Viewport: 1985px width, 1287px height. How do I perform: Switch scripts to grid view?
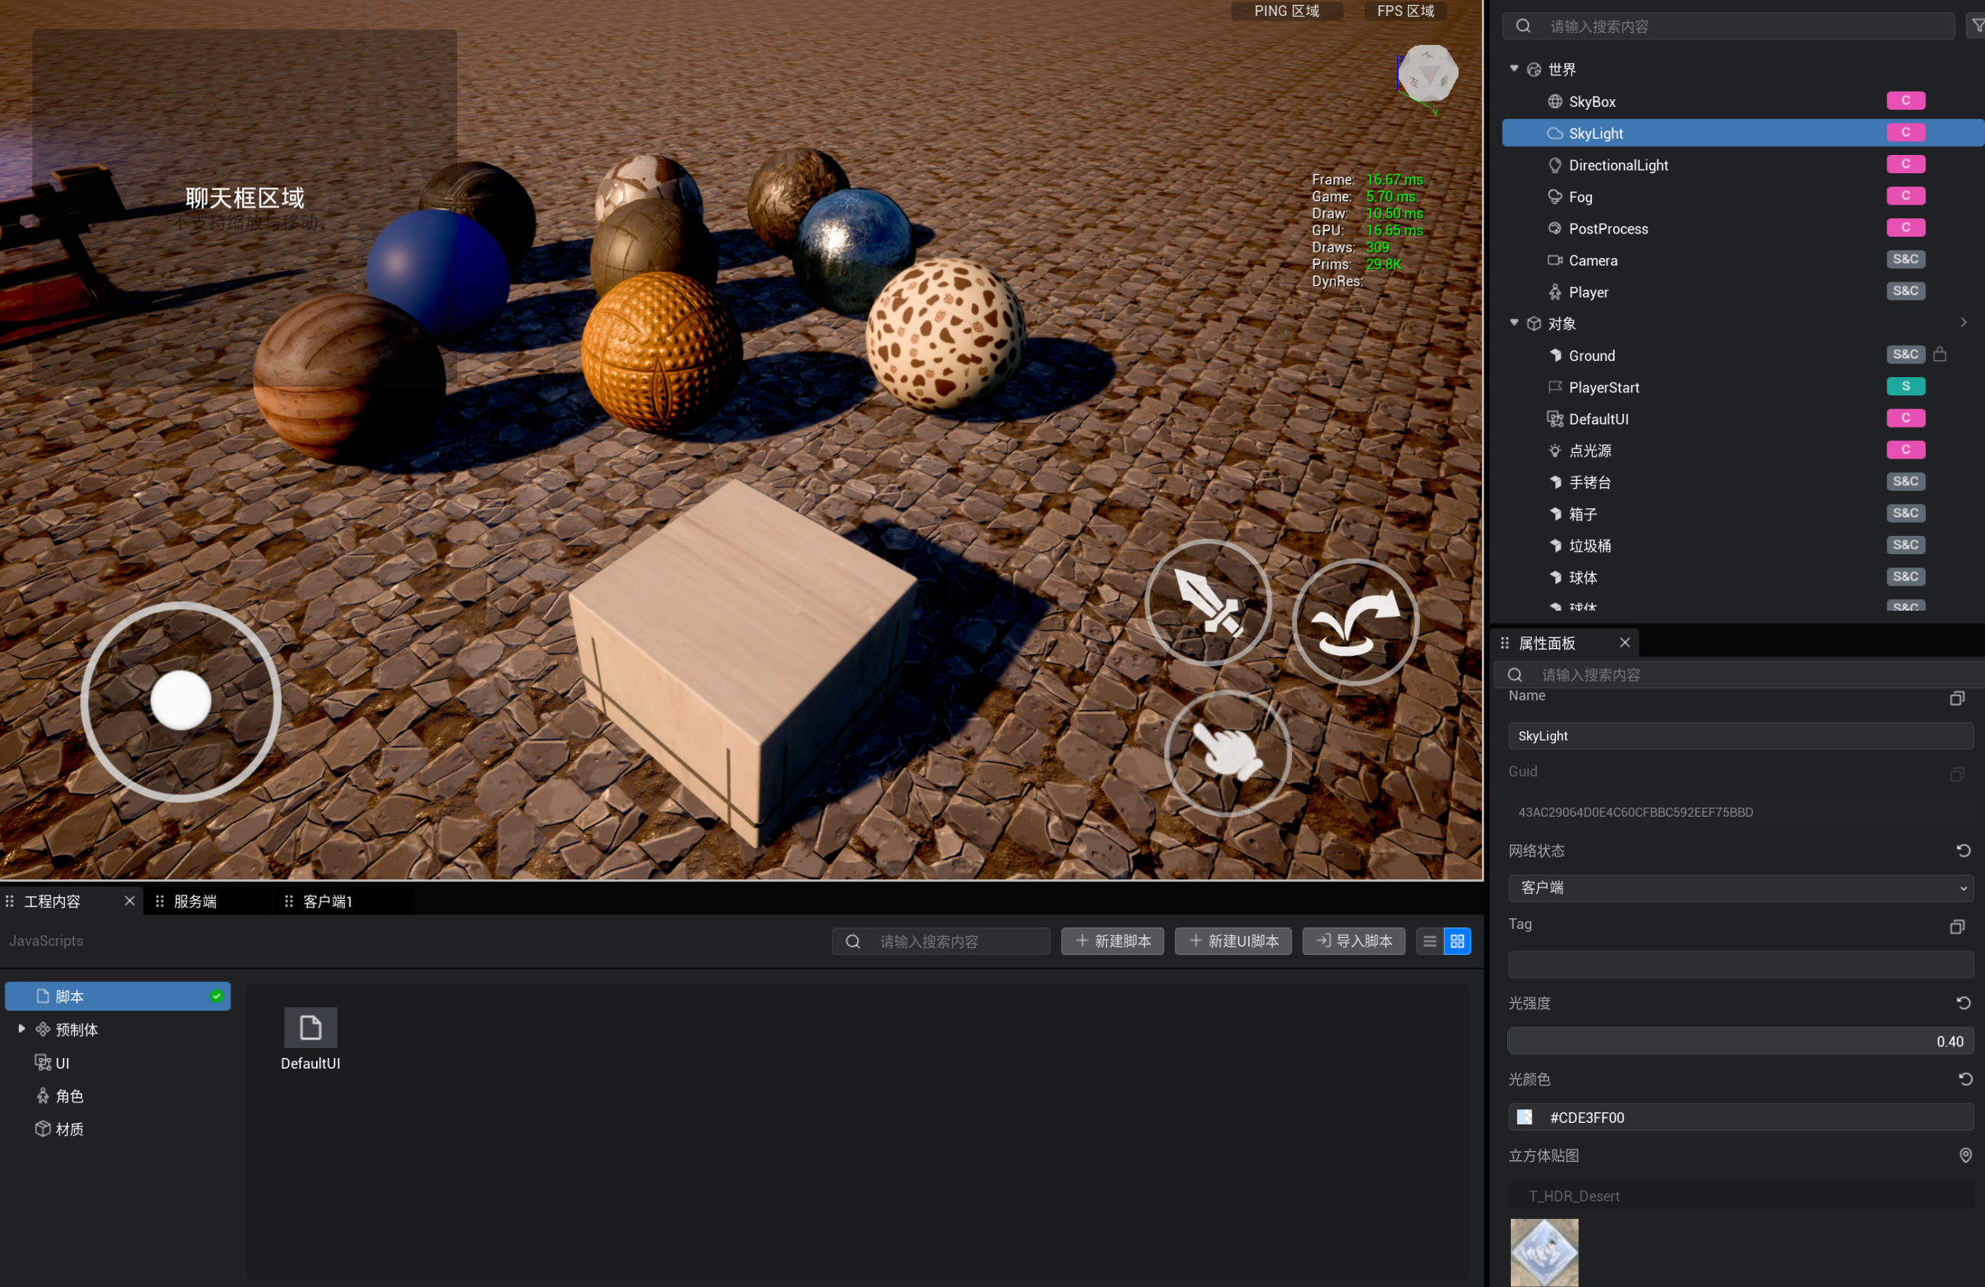1457,942
